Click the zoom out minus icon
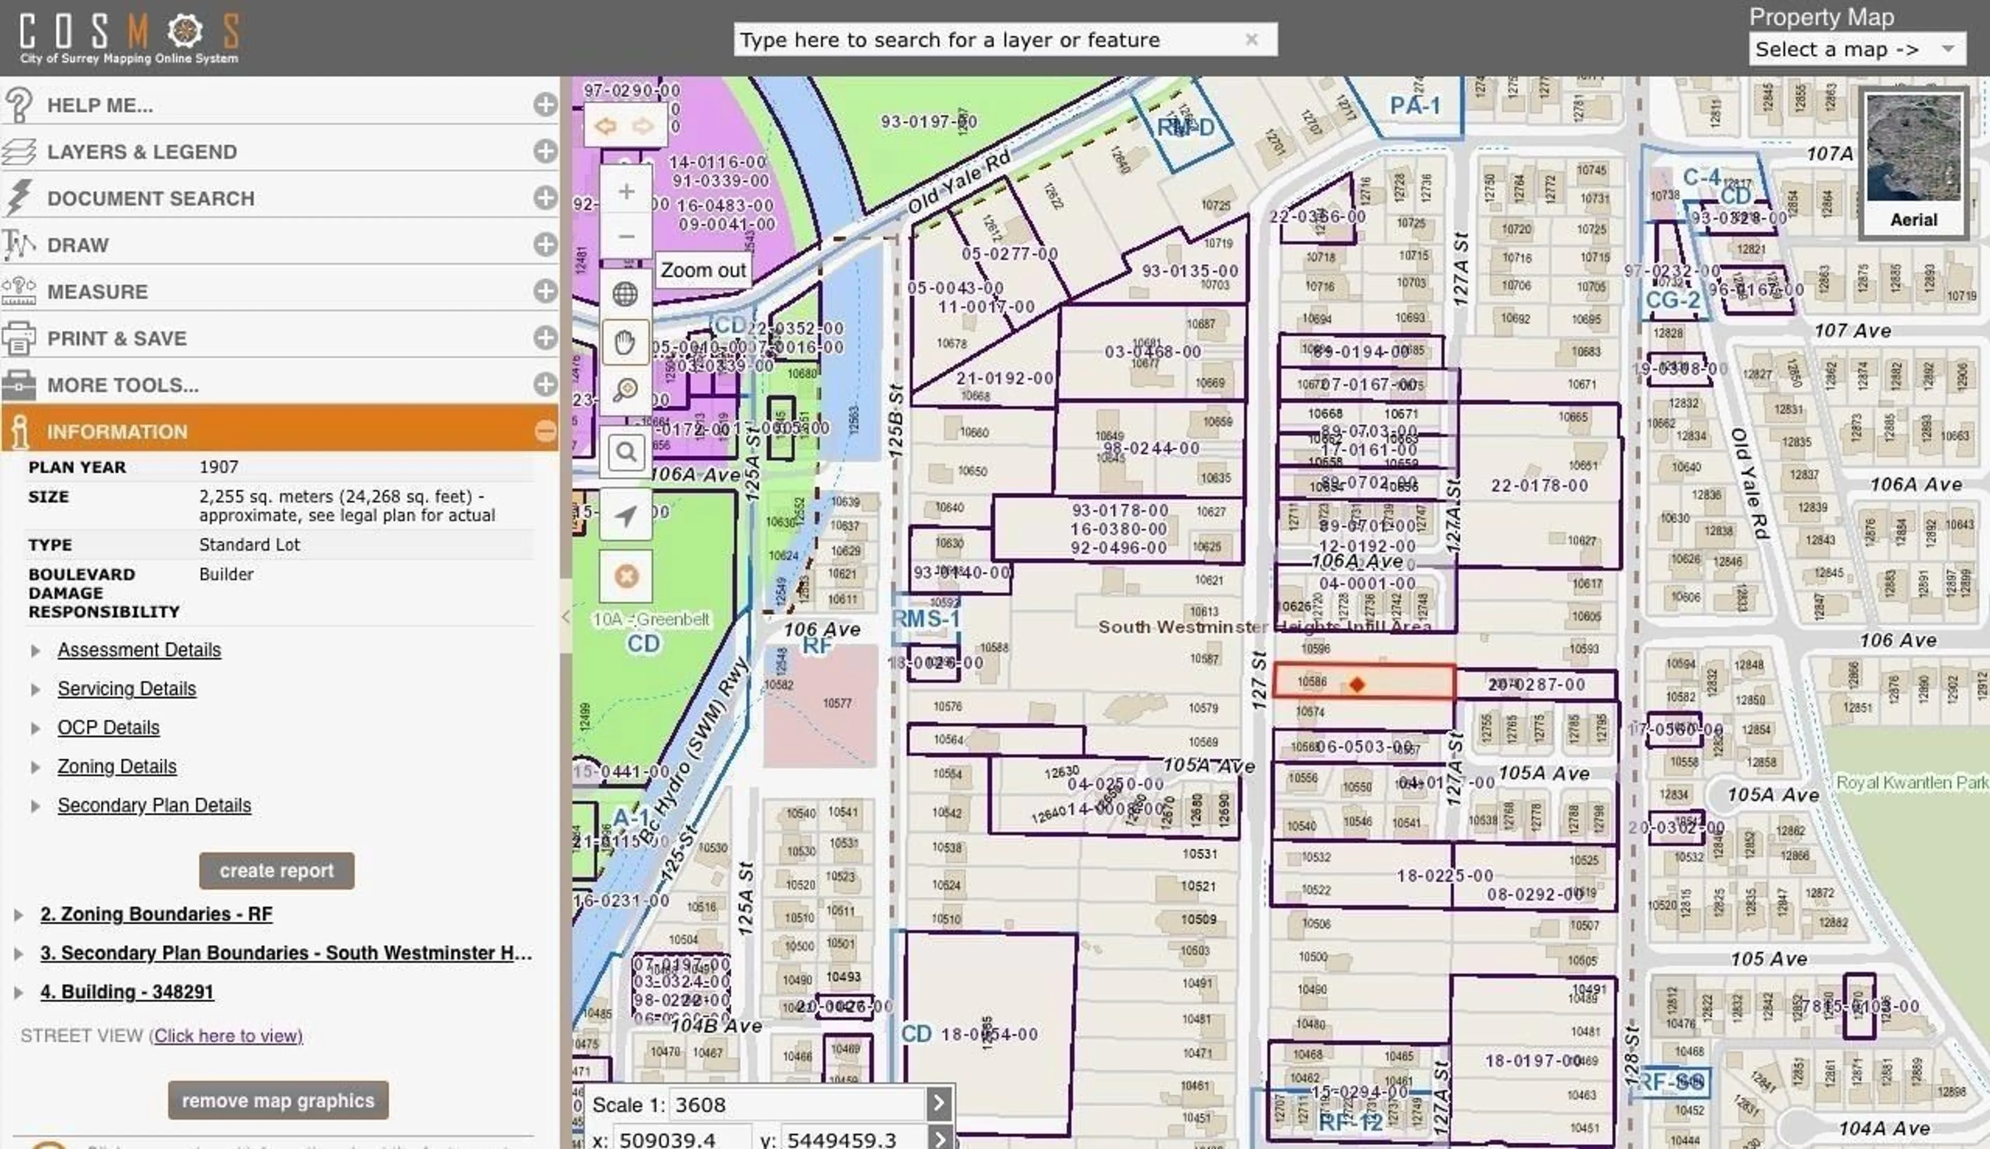1990x1149 pixels. click(x=627, y=236)
